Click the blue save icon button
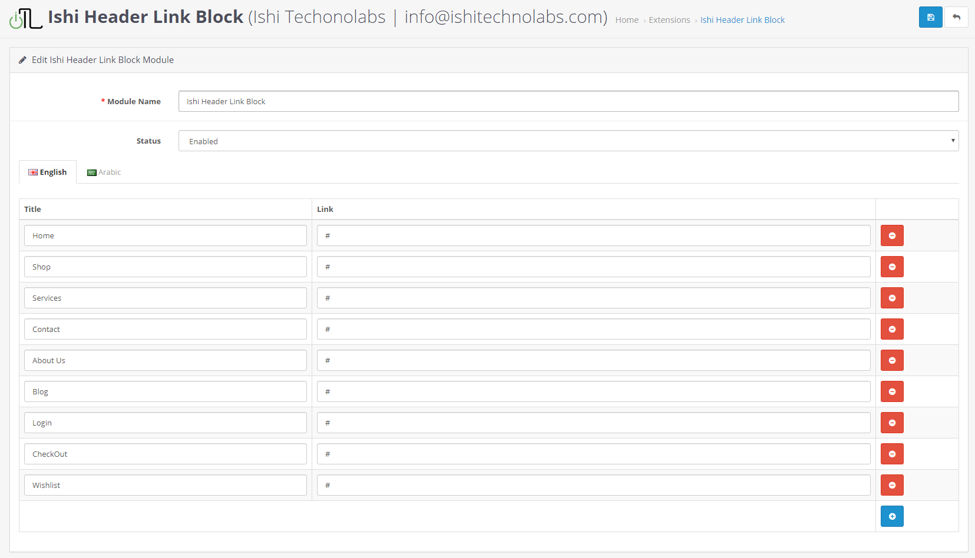Image resolution: width=975 pixels, height=558 pixels. coord(930,17)
